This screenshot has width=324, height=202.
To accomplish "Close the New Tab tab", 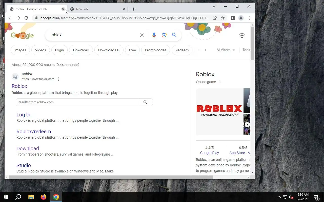I will 124,9.
